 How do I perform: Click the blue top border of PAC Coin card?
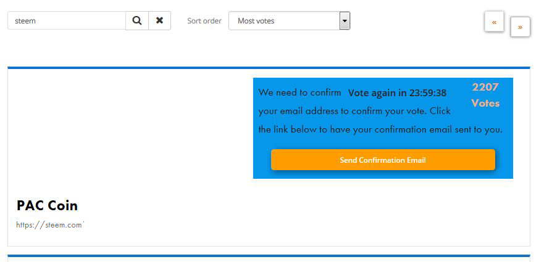point(269,68)
